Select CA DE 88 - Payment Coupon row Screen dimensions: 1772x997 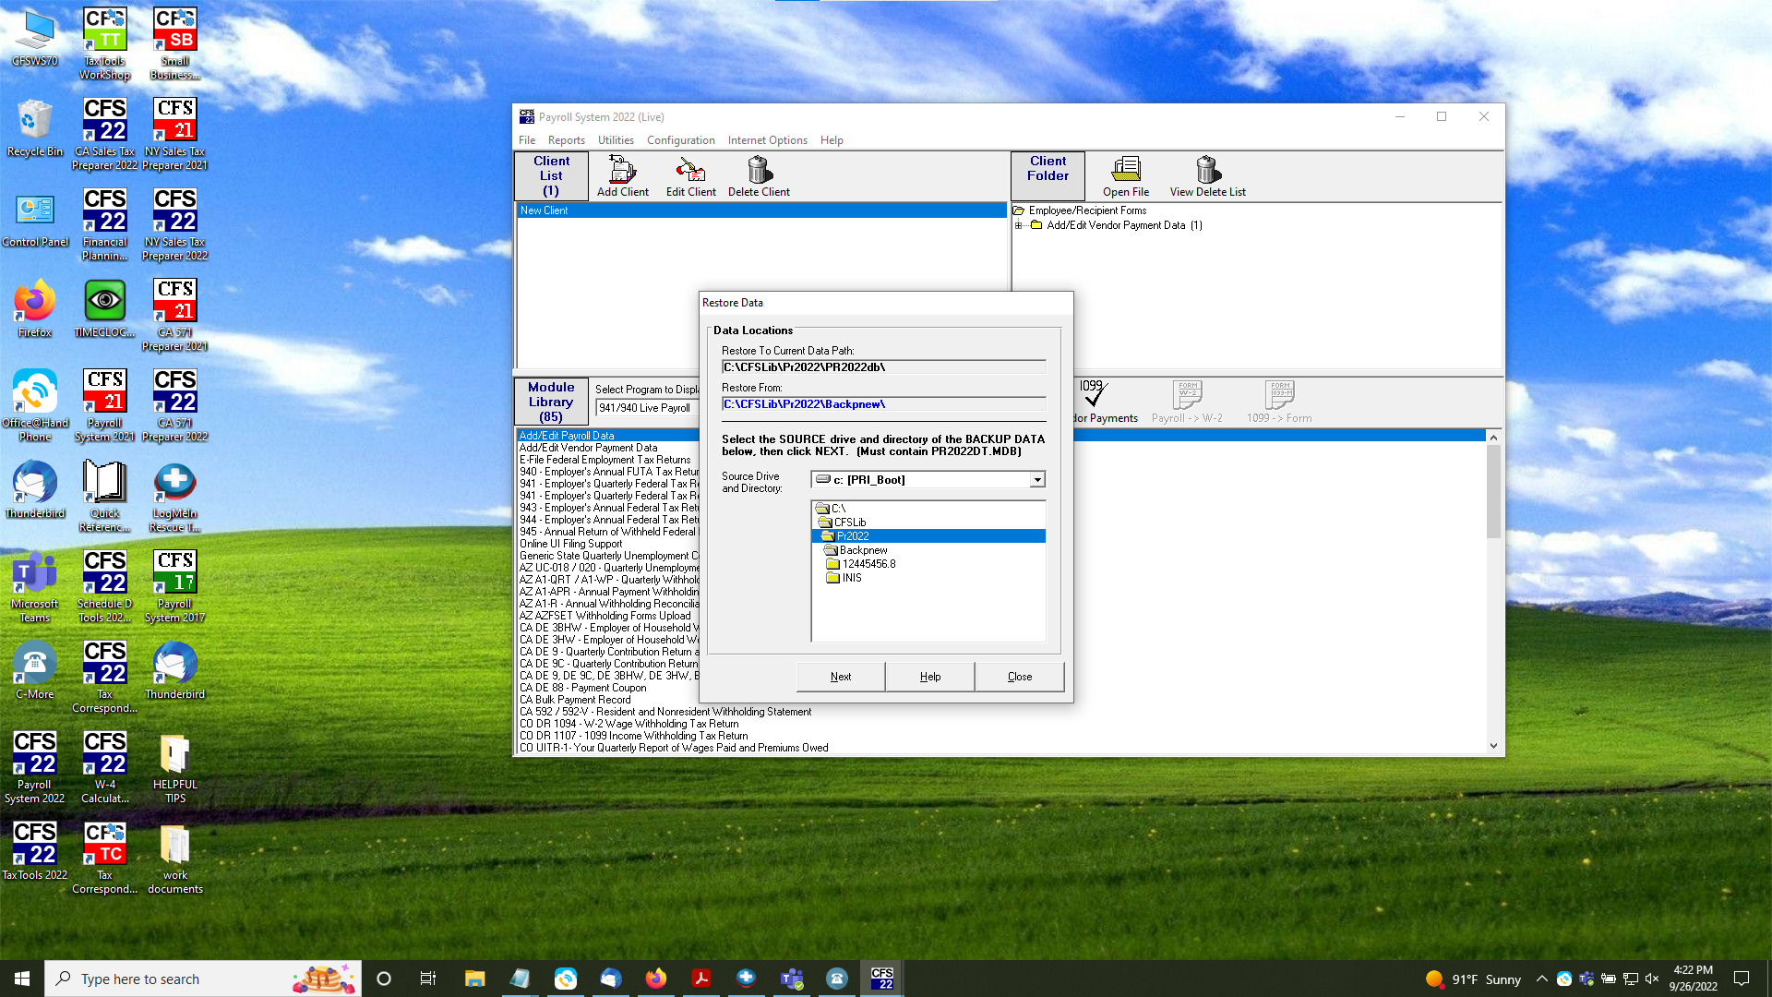583,688
